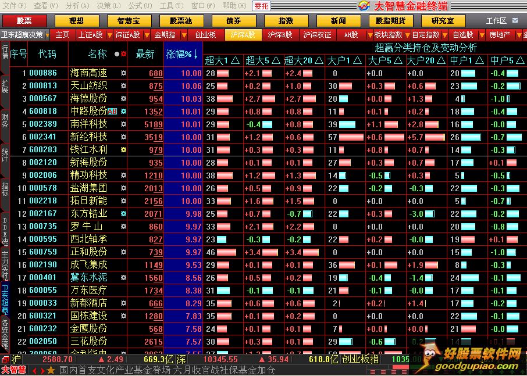
Task: Click the yellow marker beside 钱江水利
Action: pyautogui.click(x=124, y=150)
